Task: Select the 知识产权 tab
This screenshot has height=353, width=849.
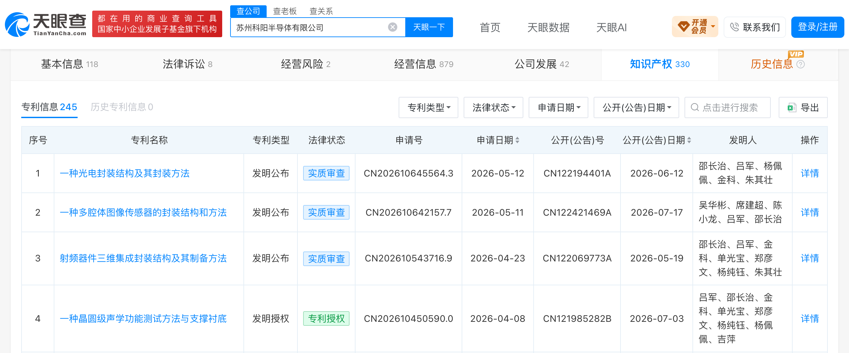Action: (660, 64)
